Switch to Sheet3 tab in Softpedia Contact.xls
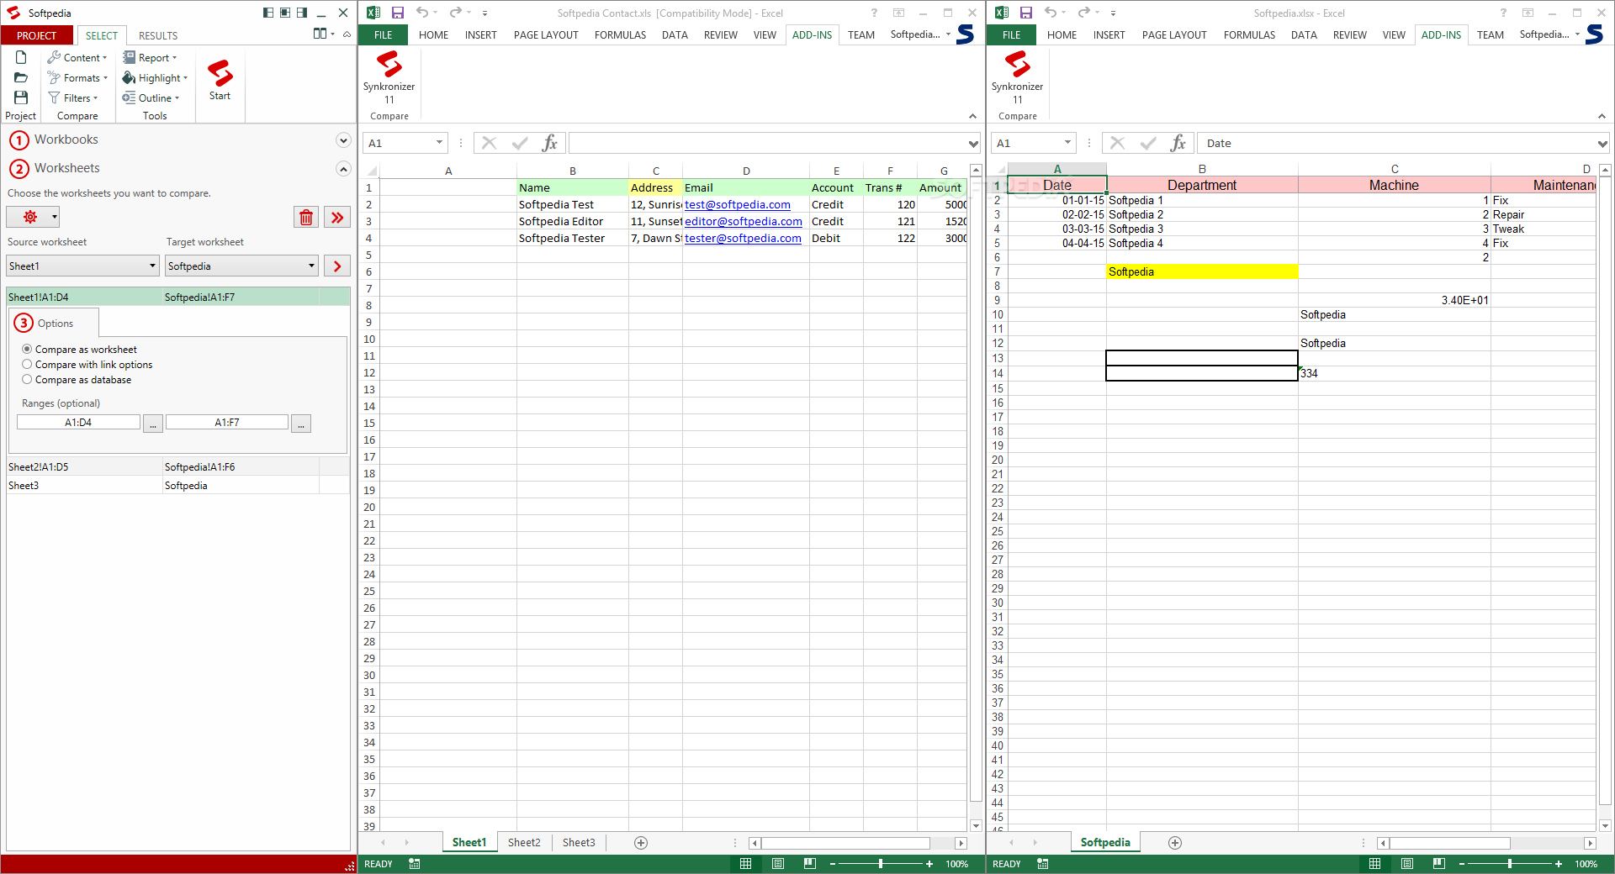 pos(579,842)
